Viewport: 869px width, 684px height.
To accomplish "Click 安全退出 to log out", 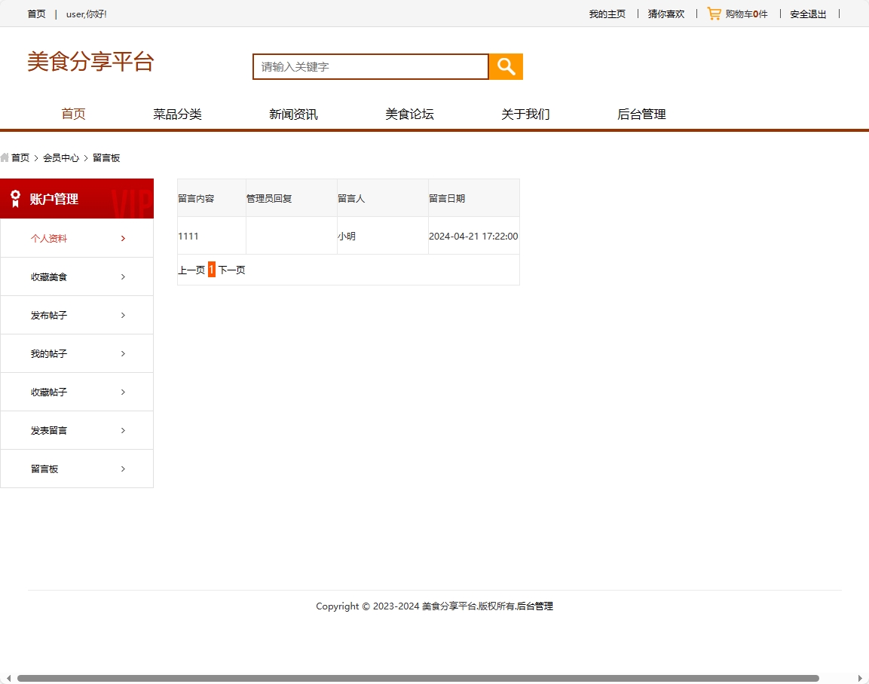I will click(x=807, y=14).
